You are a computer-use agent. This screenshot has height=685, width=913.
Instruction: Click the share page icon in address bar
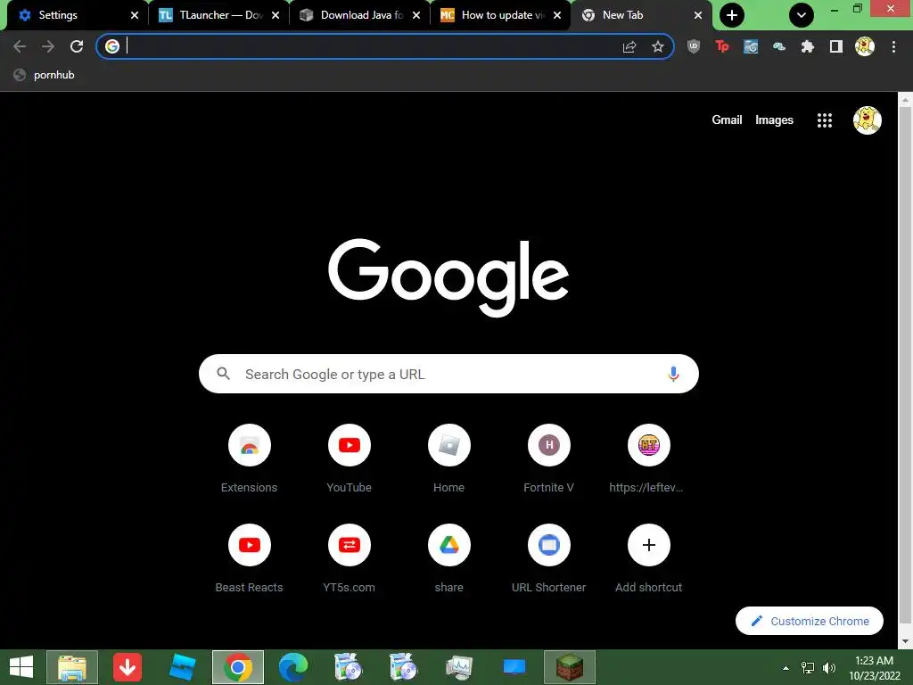pyautogui.click(x=629, y=46)
